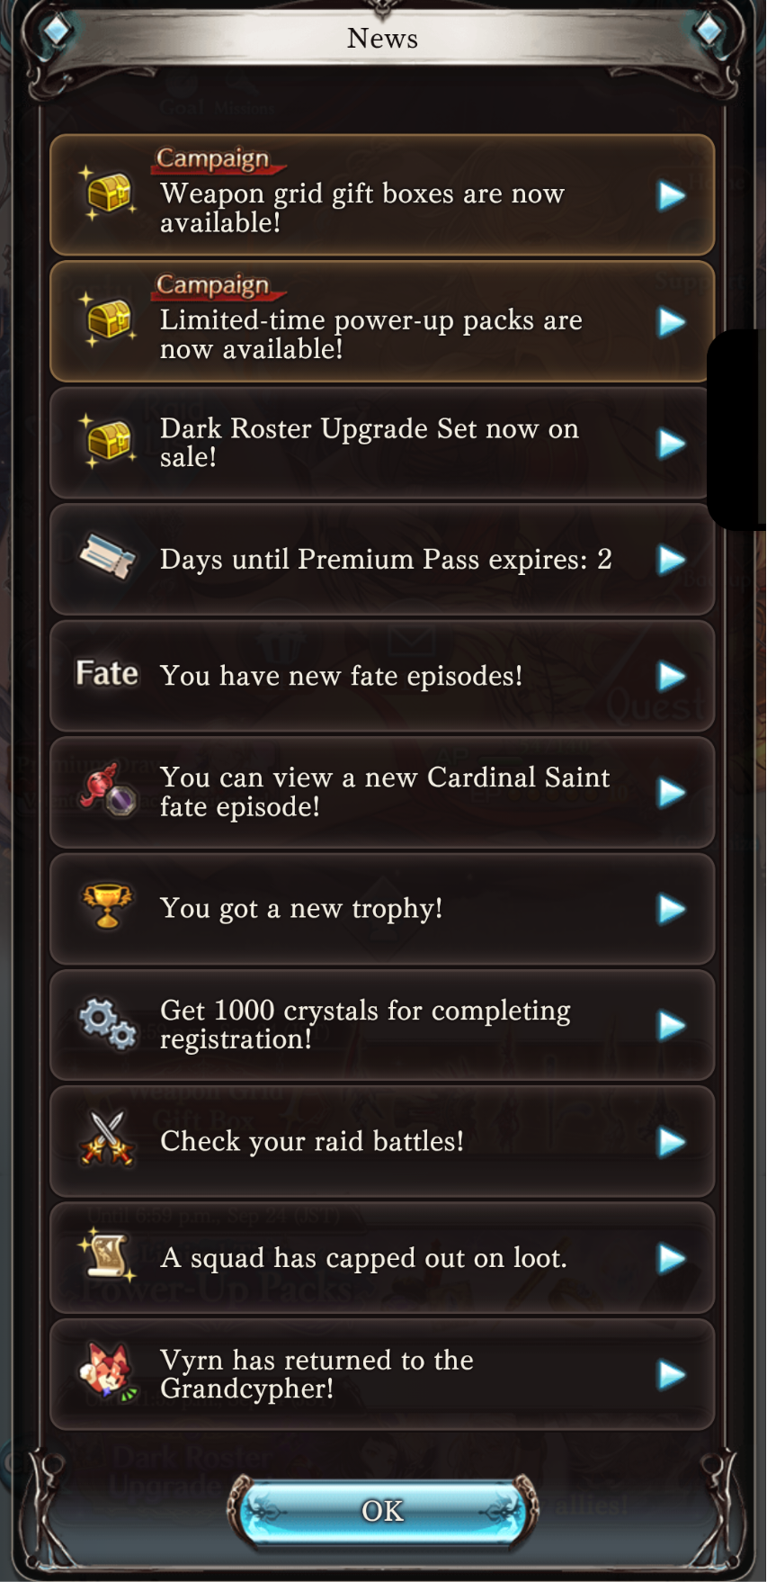Click the chest icon for Dark Roster Upgrade Set

[x=108, y=441]
